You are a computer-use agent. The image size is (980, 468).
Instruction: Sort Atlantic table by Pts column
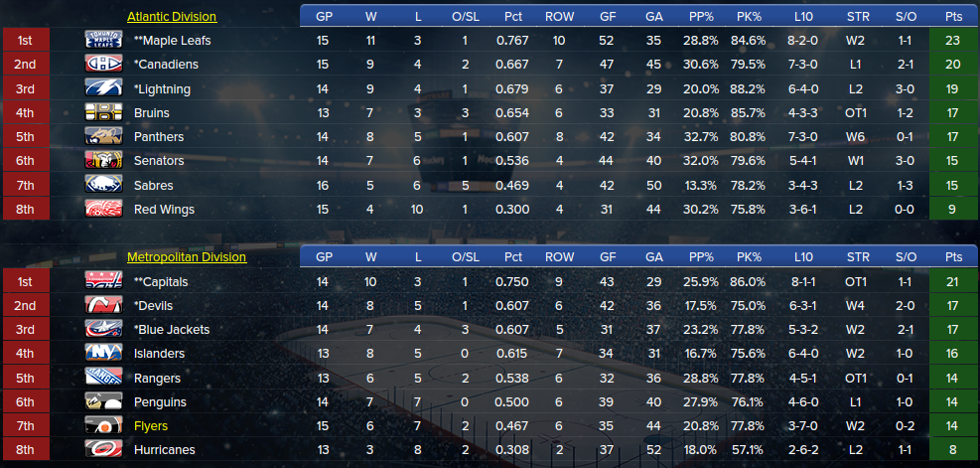tap(954, 16)
